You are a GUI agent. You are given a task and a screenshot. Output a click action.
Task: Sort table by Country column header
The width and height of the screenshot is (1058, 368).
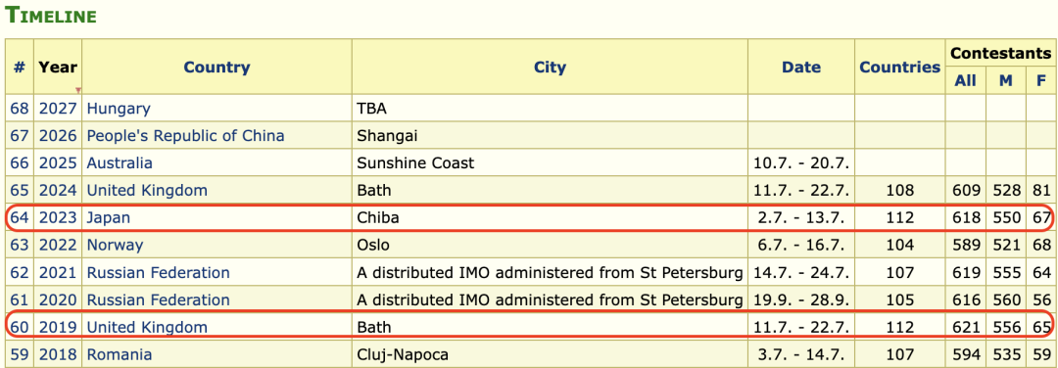point(216,68)
